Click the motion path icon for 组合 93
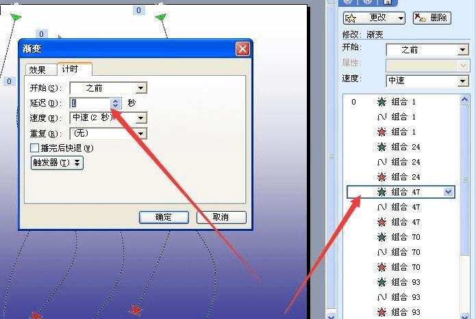 382,297
